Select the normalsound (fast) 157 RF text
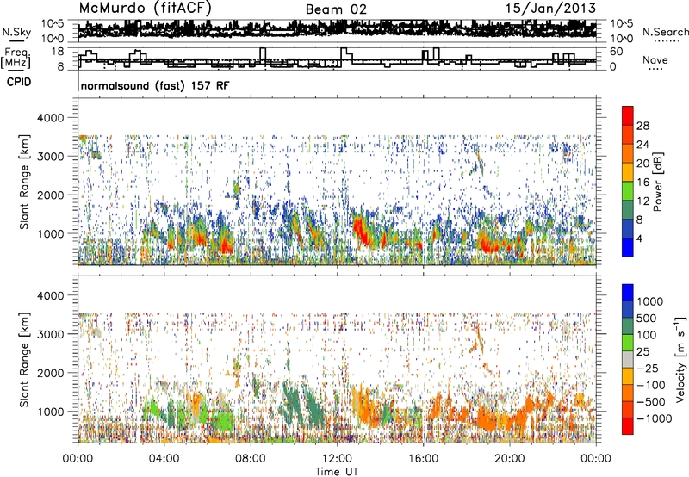Viewport: 689px width, 477px height. pos(155,86)
